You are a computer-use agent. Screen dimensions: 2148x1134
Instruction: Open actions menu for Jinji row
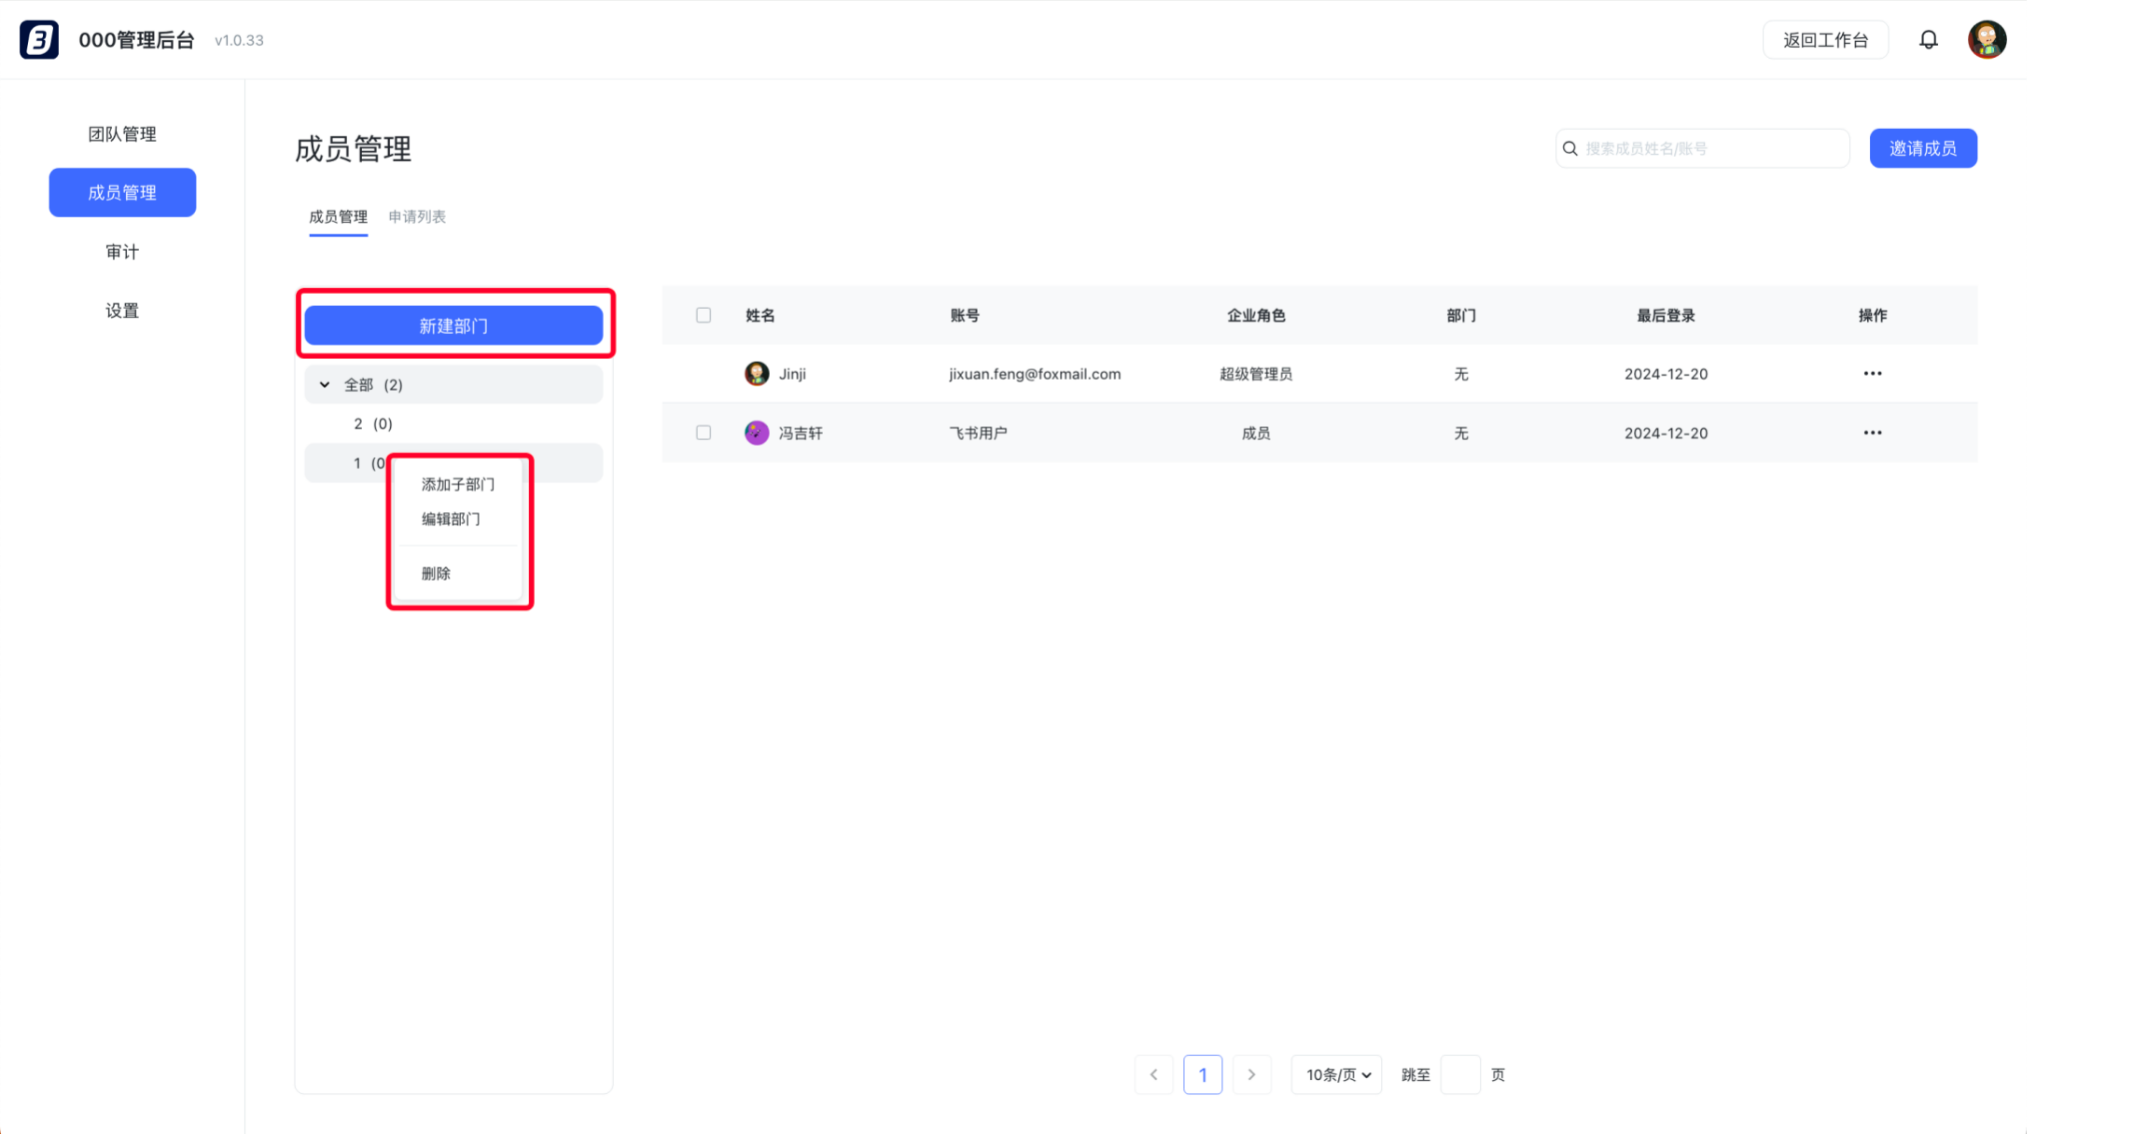point(1872,373)
